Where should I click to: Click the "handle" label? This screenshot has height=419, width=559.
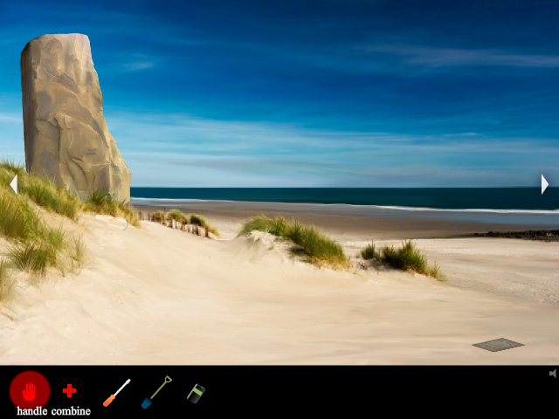pos(32,411)
